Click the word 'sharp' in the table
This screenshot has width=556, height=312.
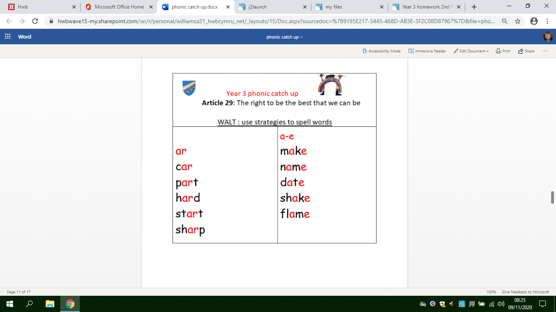(x=190, y=230)
